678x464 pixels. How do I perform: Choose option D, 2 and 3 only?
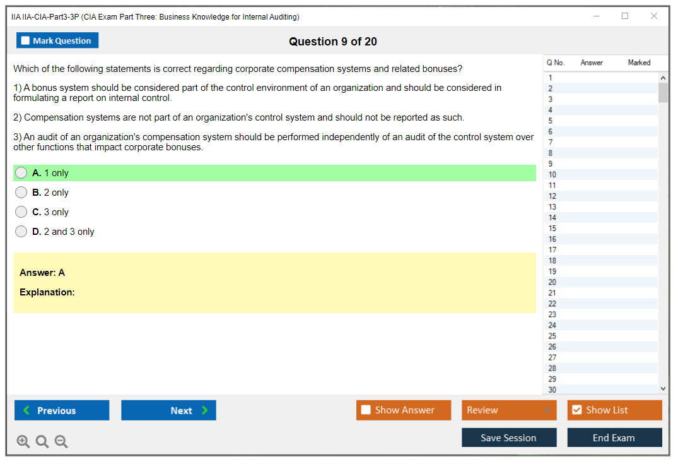pos(21,232)
